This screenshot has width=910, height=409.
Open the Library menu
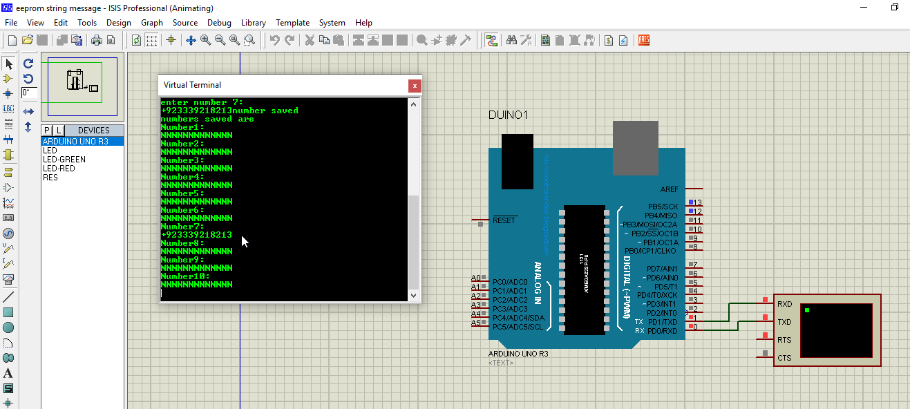(x=253, y=22)
